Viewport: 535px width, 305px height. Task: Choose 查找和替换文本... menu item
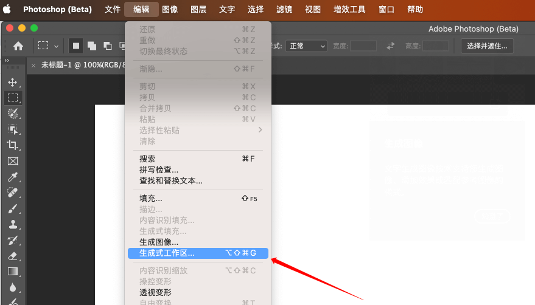point(198,180)
